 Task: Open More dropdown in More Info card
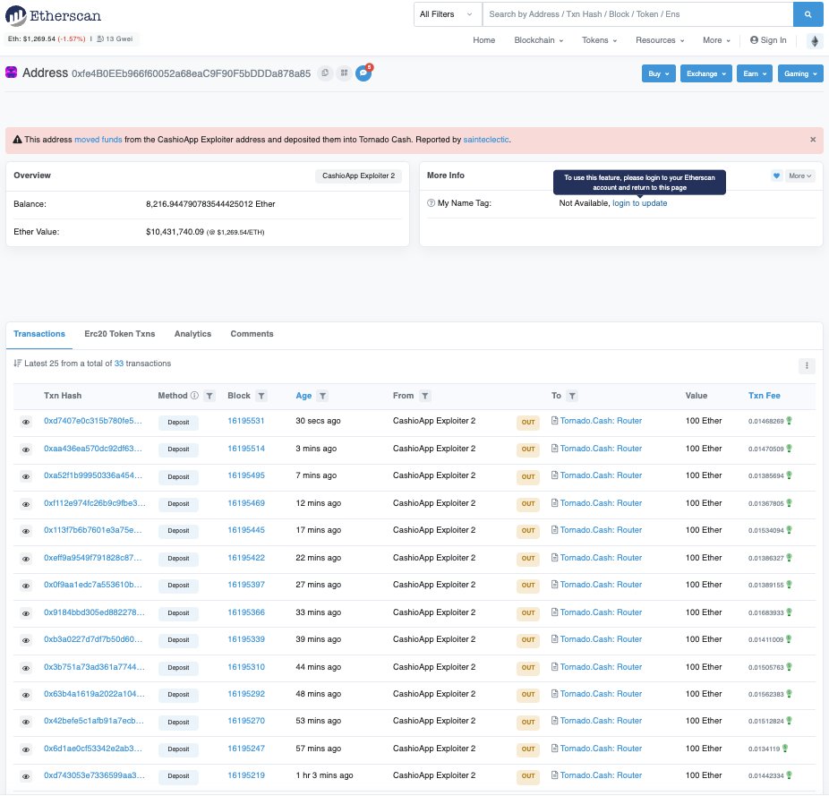(799, 175)
